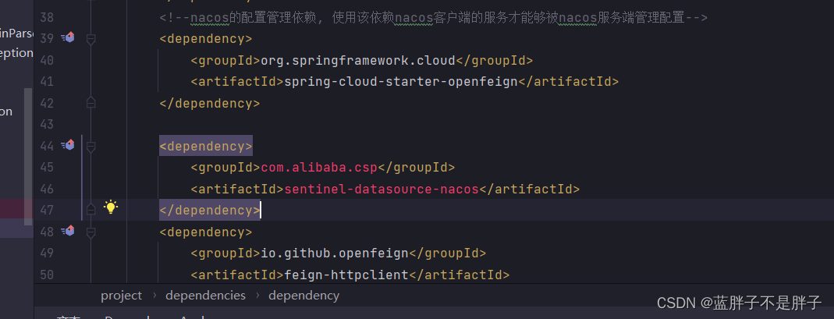Screen dimensions: 834x319
Task: Select 'project' in the breadcrumb bar
Action: tap(121, 296)
